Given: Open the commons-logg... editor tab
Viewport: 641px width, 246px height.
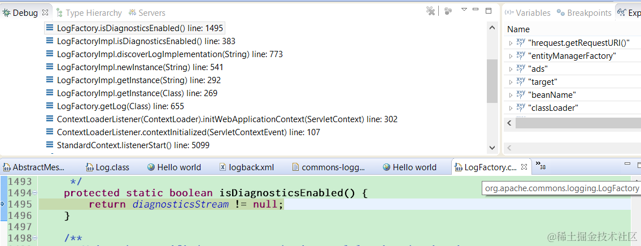Looking at the screenshot, I should [x=329, y=167].
